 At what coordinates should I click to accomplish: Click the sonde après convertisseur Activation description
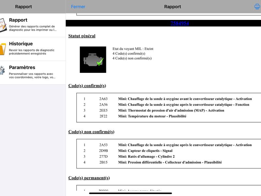point(185,145)
